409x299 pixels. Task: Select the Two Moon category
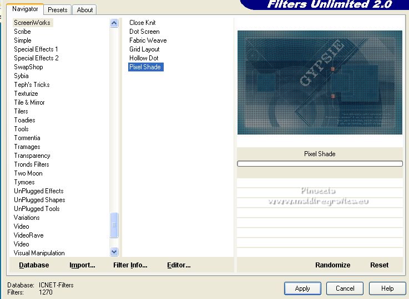tap(28, 173)
